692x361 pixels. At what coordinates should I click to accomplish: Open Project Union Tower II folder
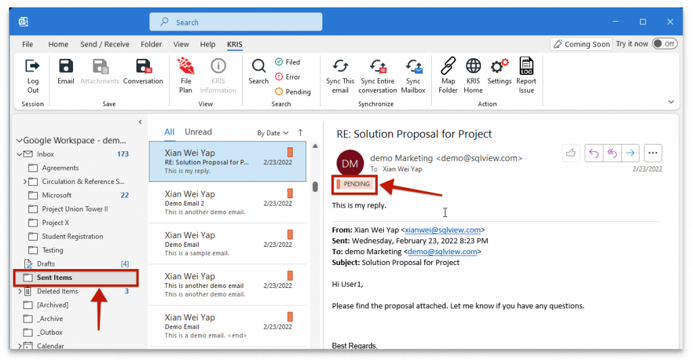click(x=76, y=209)
